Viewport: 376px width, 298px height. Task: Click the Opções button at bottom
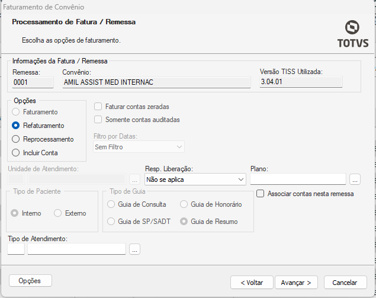[30, 280]
